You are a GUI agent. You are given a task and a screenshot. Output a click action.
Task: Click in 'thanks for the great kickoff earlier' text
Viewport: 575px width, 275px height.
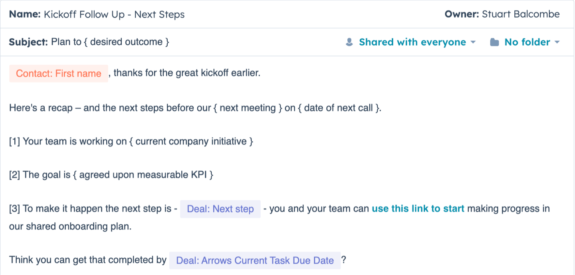[187, 73]
